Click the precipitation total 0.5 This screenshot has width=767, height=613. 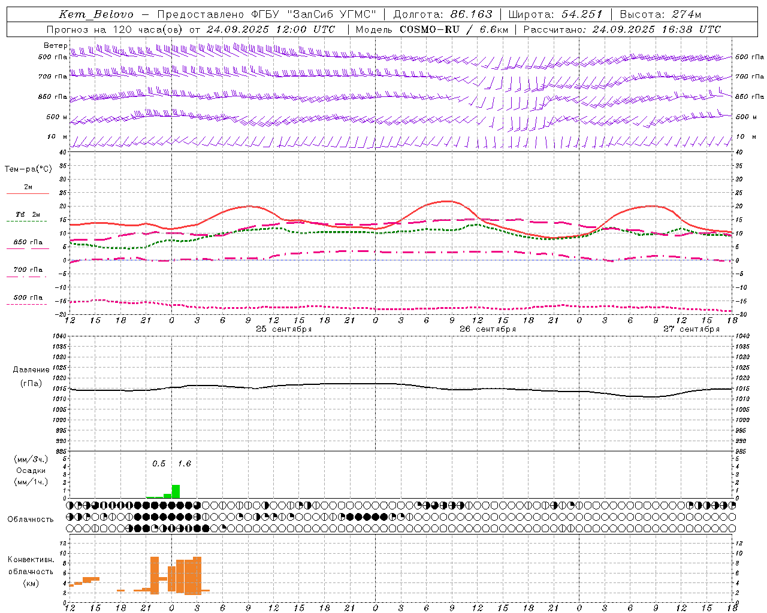[x=159, y=464]
